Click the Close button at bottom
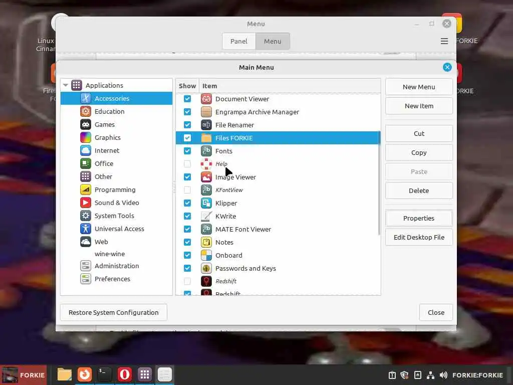The image size is (513, 385). (436, 312)
